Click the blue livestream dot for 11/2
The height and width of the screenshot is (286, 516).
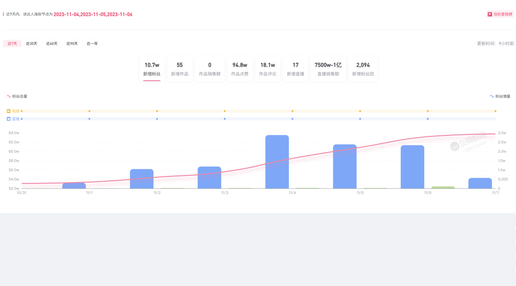pyautogui.click(x=157, y=119)
